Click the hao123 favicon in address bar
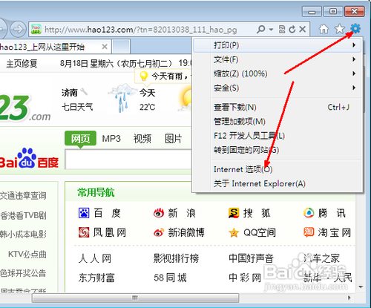This screenshot has width=371, height=308. pos(36,29)
